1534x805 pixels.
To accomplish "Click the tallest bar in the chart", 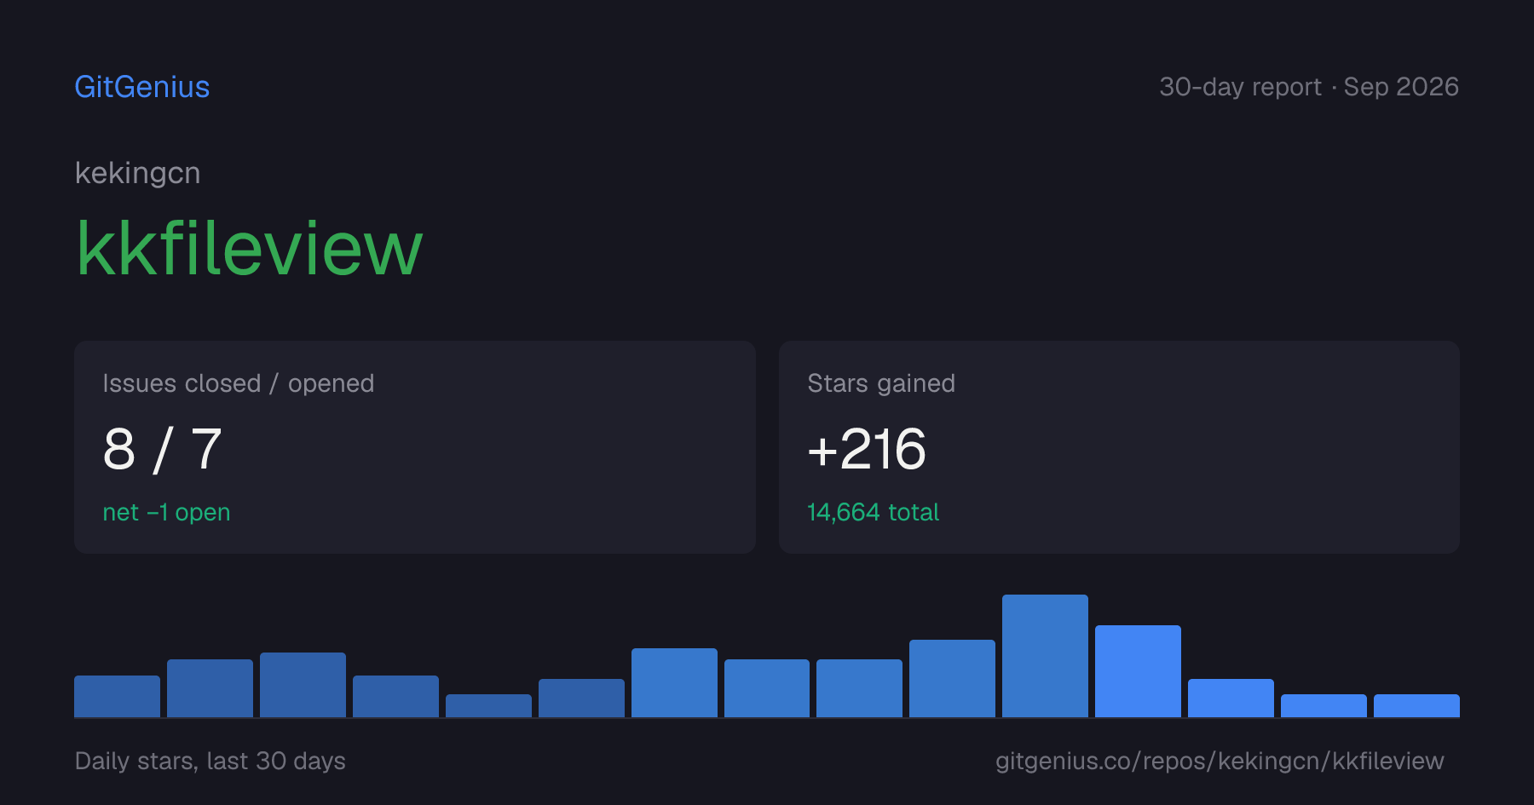I will click(x=1045, y=656).
